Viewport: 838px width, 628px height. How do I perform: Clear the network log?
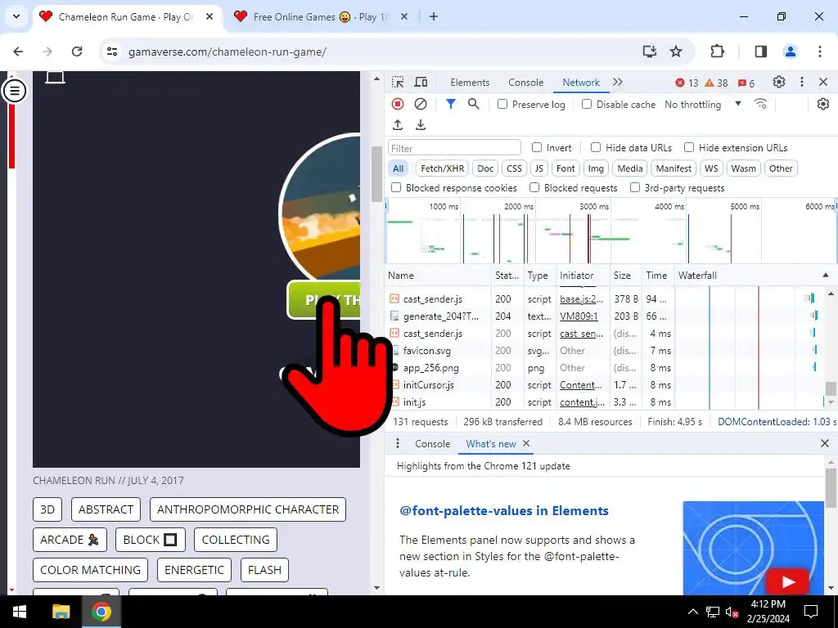(x=421, y=104)
